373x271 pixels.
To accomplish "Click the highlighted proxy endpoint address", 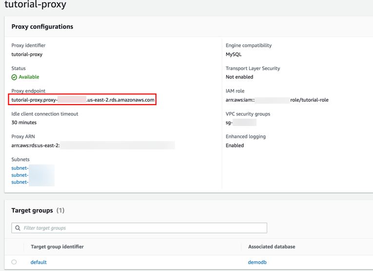I will (83, 100).
